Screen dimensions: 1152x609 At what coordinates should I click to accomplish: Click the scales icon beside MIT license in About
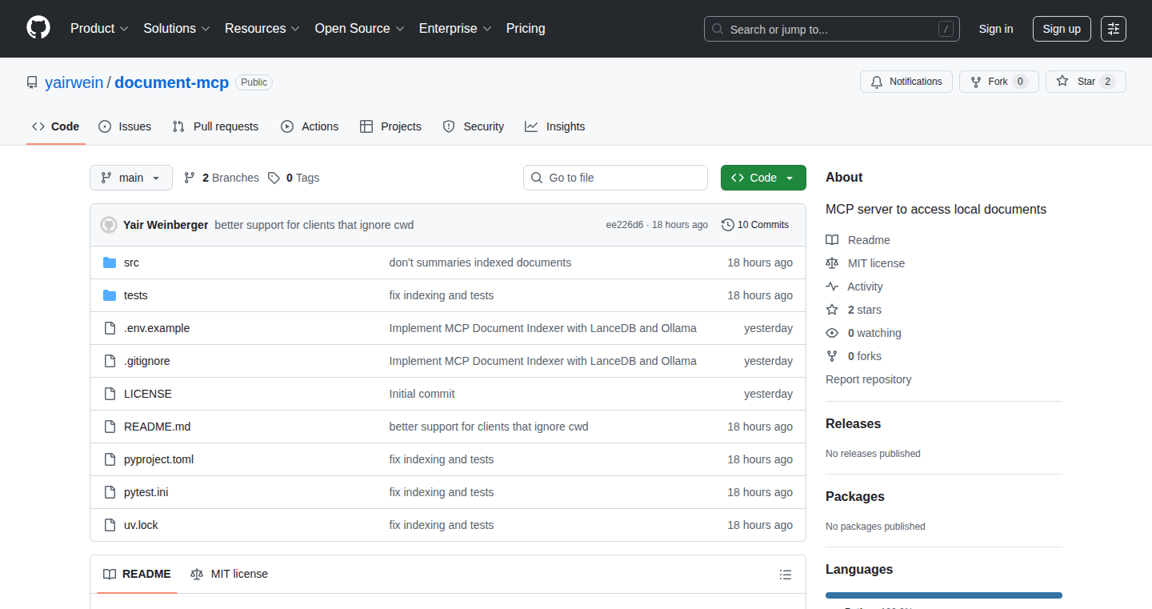coord(832,263)
